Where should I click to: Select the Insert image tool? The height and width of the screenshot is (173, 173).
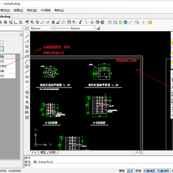pos(27,107)
